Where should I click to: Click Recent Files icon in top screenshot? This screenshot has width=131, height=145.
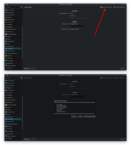[6, 58]
